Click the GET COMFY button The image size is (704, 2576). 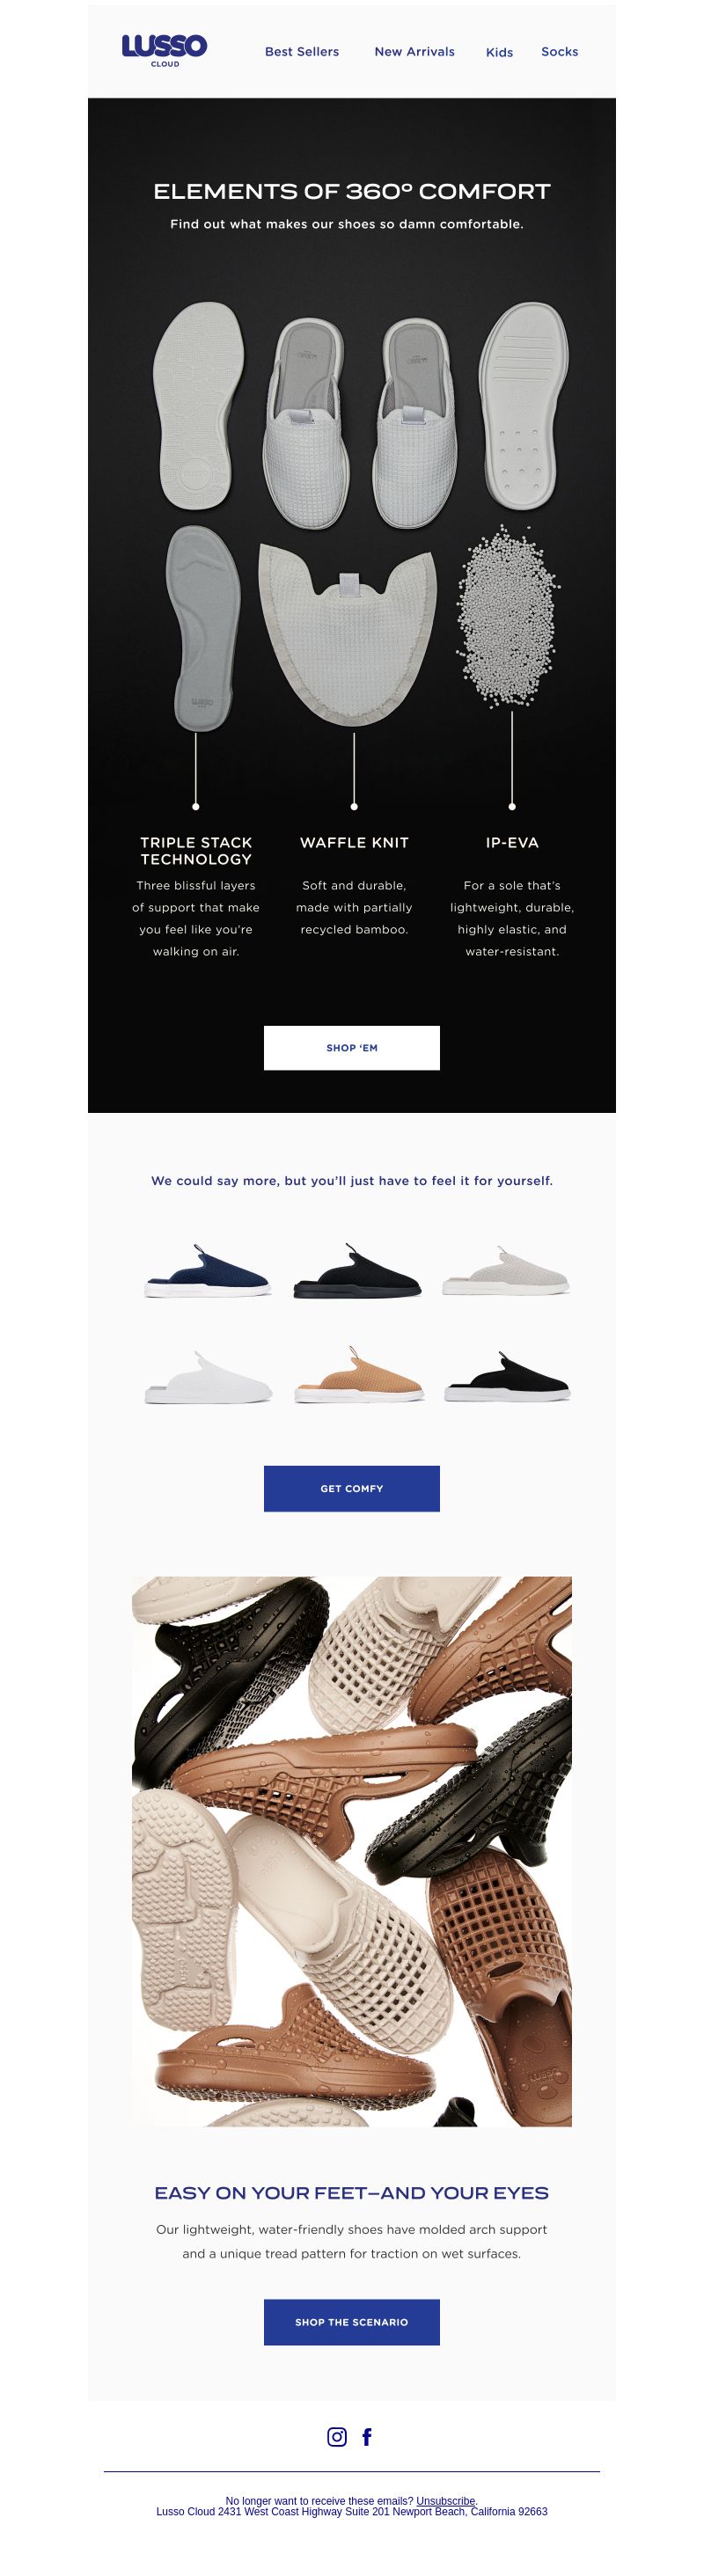[352, 1488]
